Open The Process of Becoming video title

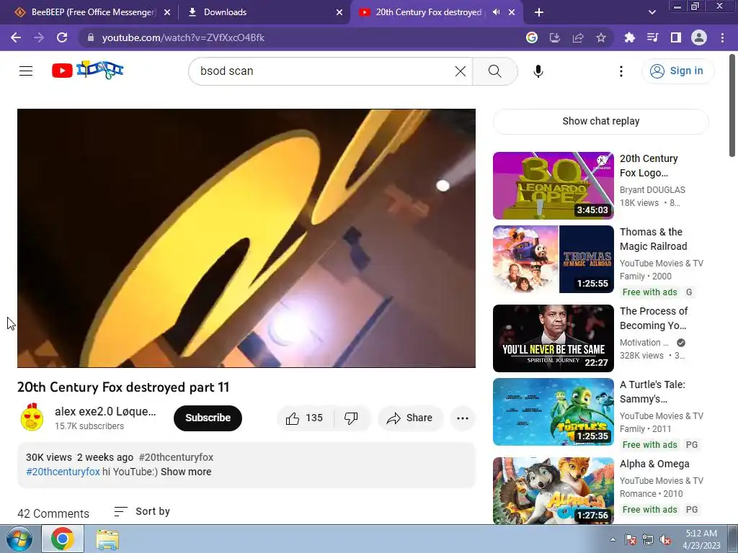[x=654, y=318]
